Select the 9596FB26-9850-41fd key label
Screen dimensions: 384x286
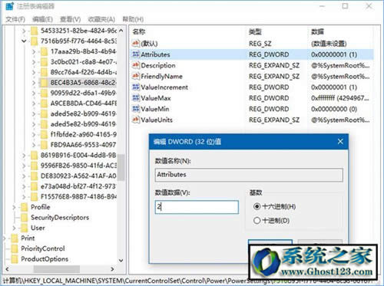tap(78, 166)
